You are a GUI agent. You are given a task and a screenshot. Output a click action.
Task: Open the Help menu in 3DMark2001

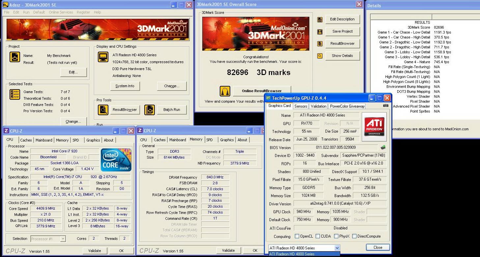tap(98, 12)
